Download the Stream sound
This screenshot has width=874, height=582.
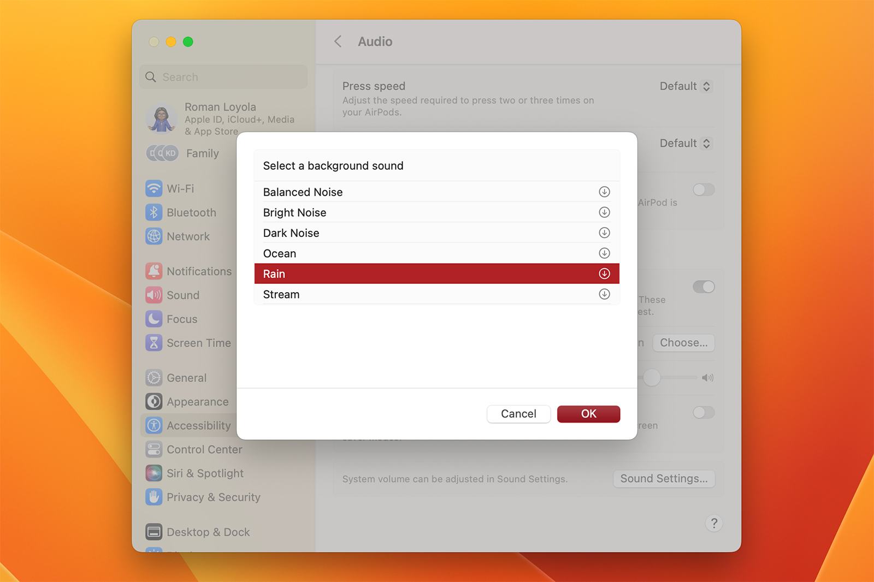[x=604, y=294]
